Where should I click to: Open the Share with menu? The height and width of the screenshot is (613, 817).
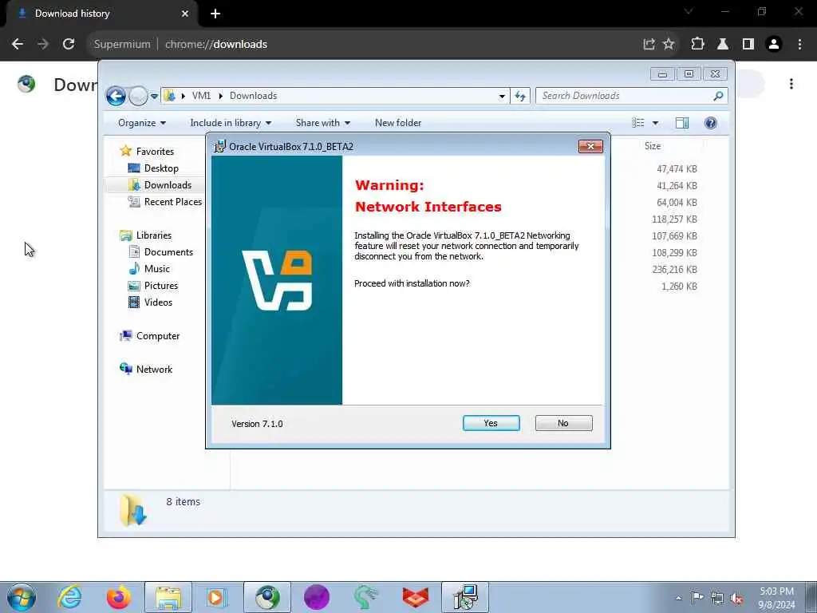[323, 123]
